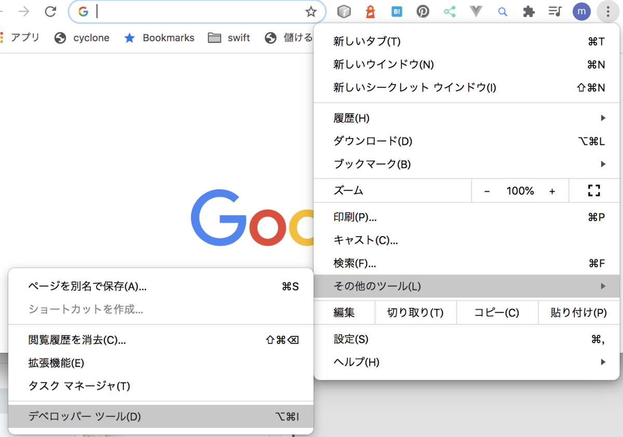Increase zoom with the plus button
The height and width of the screenshot is (437, 623).
[552, 191]
